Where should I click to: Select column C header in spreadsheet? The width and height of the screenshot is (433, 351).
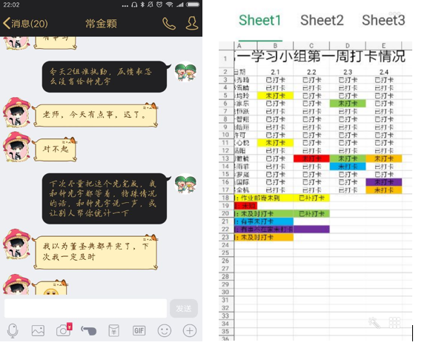(x=311, y=45)
